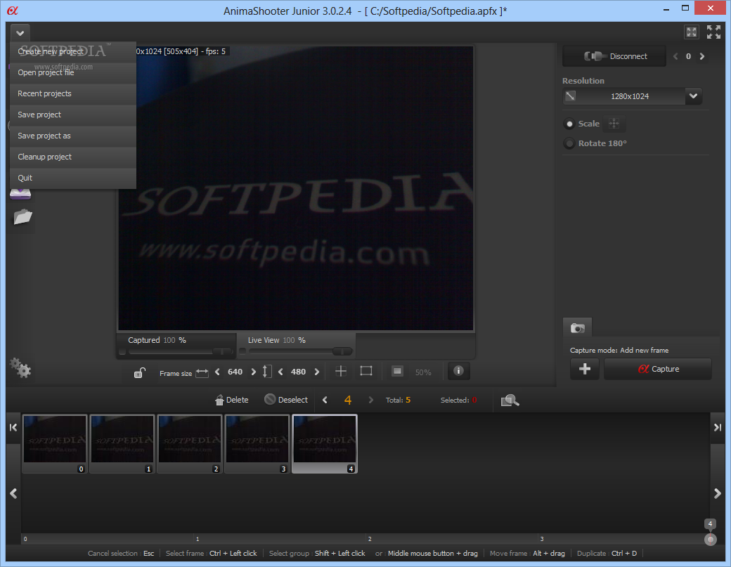Toggle the center crosshair overlay icon

coord(341,371)
